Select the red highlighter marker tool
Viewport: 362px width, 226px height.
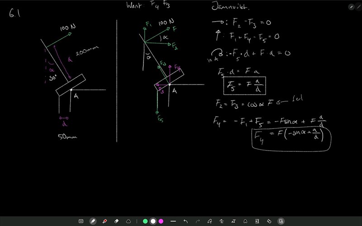[105, 221]
